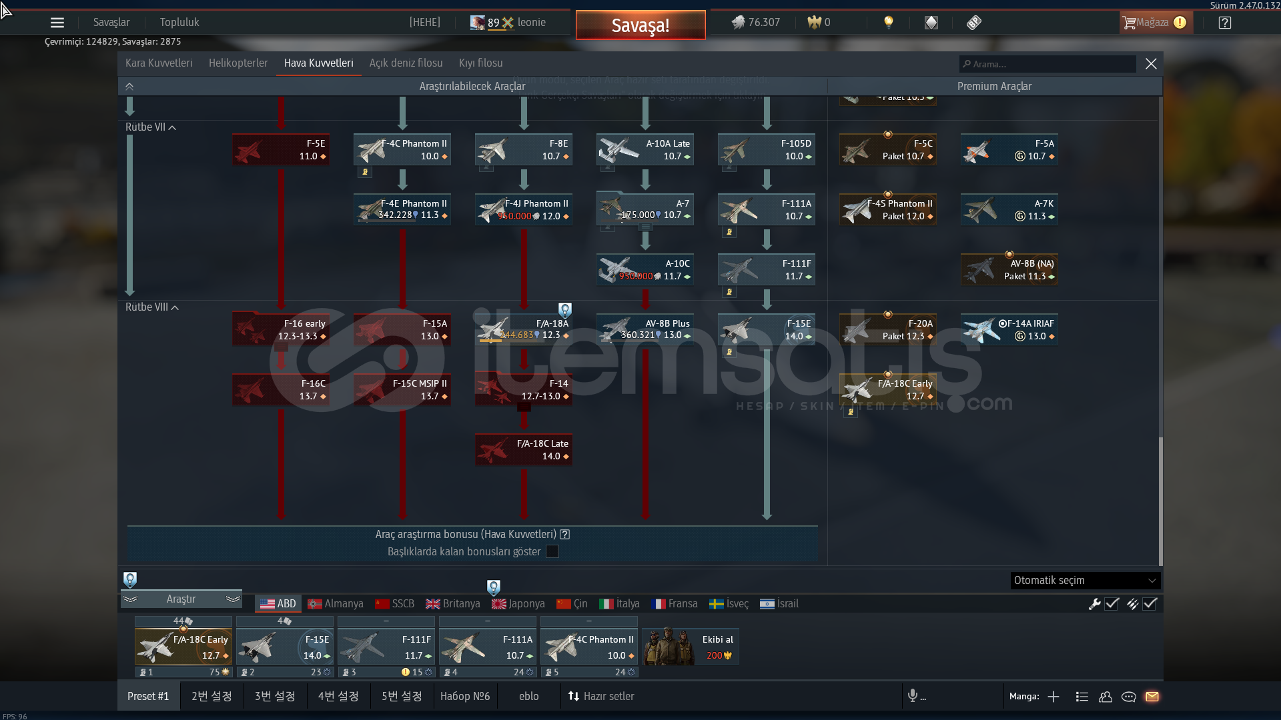This screenshot has width=1281, height=720.
Task: Select the Britanya nation tab
Action: [453, 604]
